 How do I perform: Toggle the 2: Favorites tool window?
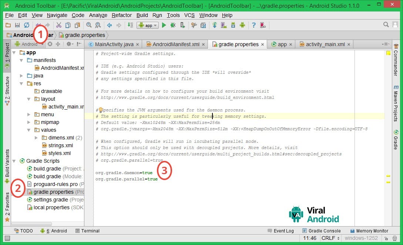(7, 207)
